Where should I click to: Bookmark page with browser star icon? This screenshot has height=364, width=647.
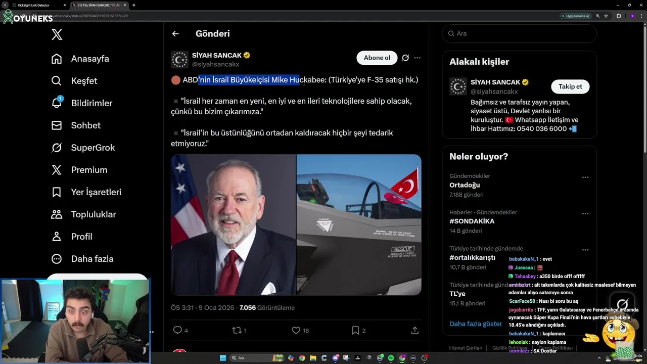pos(606,16)
